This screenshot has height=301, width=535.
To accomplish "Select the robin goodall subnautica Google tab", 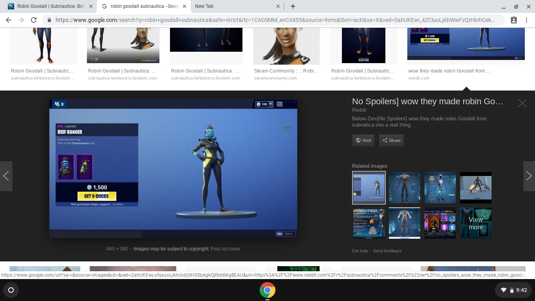I will [144, 6].
